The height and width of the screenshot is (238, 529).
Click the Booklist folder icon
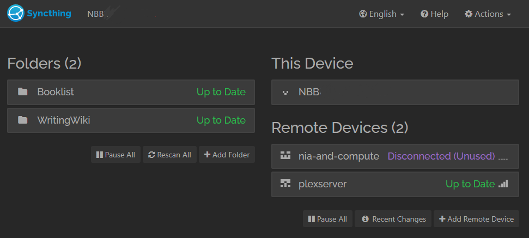point(22,91)
